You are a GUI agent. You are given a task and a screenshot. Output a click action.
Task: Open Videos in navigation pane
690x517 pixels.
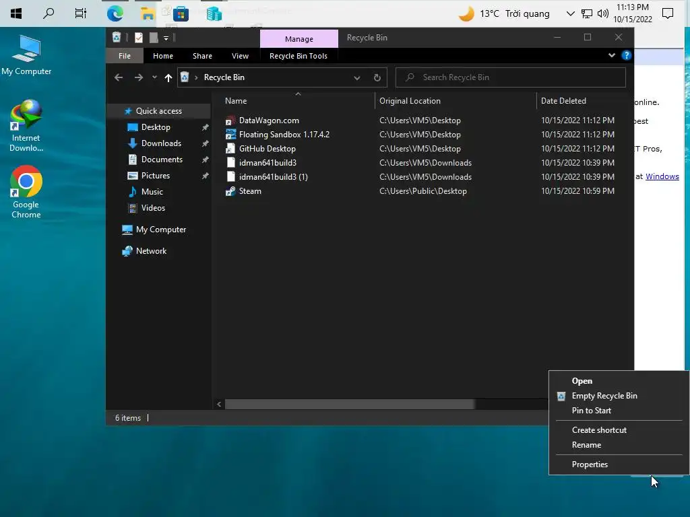tap(153, 208)
